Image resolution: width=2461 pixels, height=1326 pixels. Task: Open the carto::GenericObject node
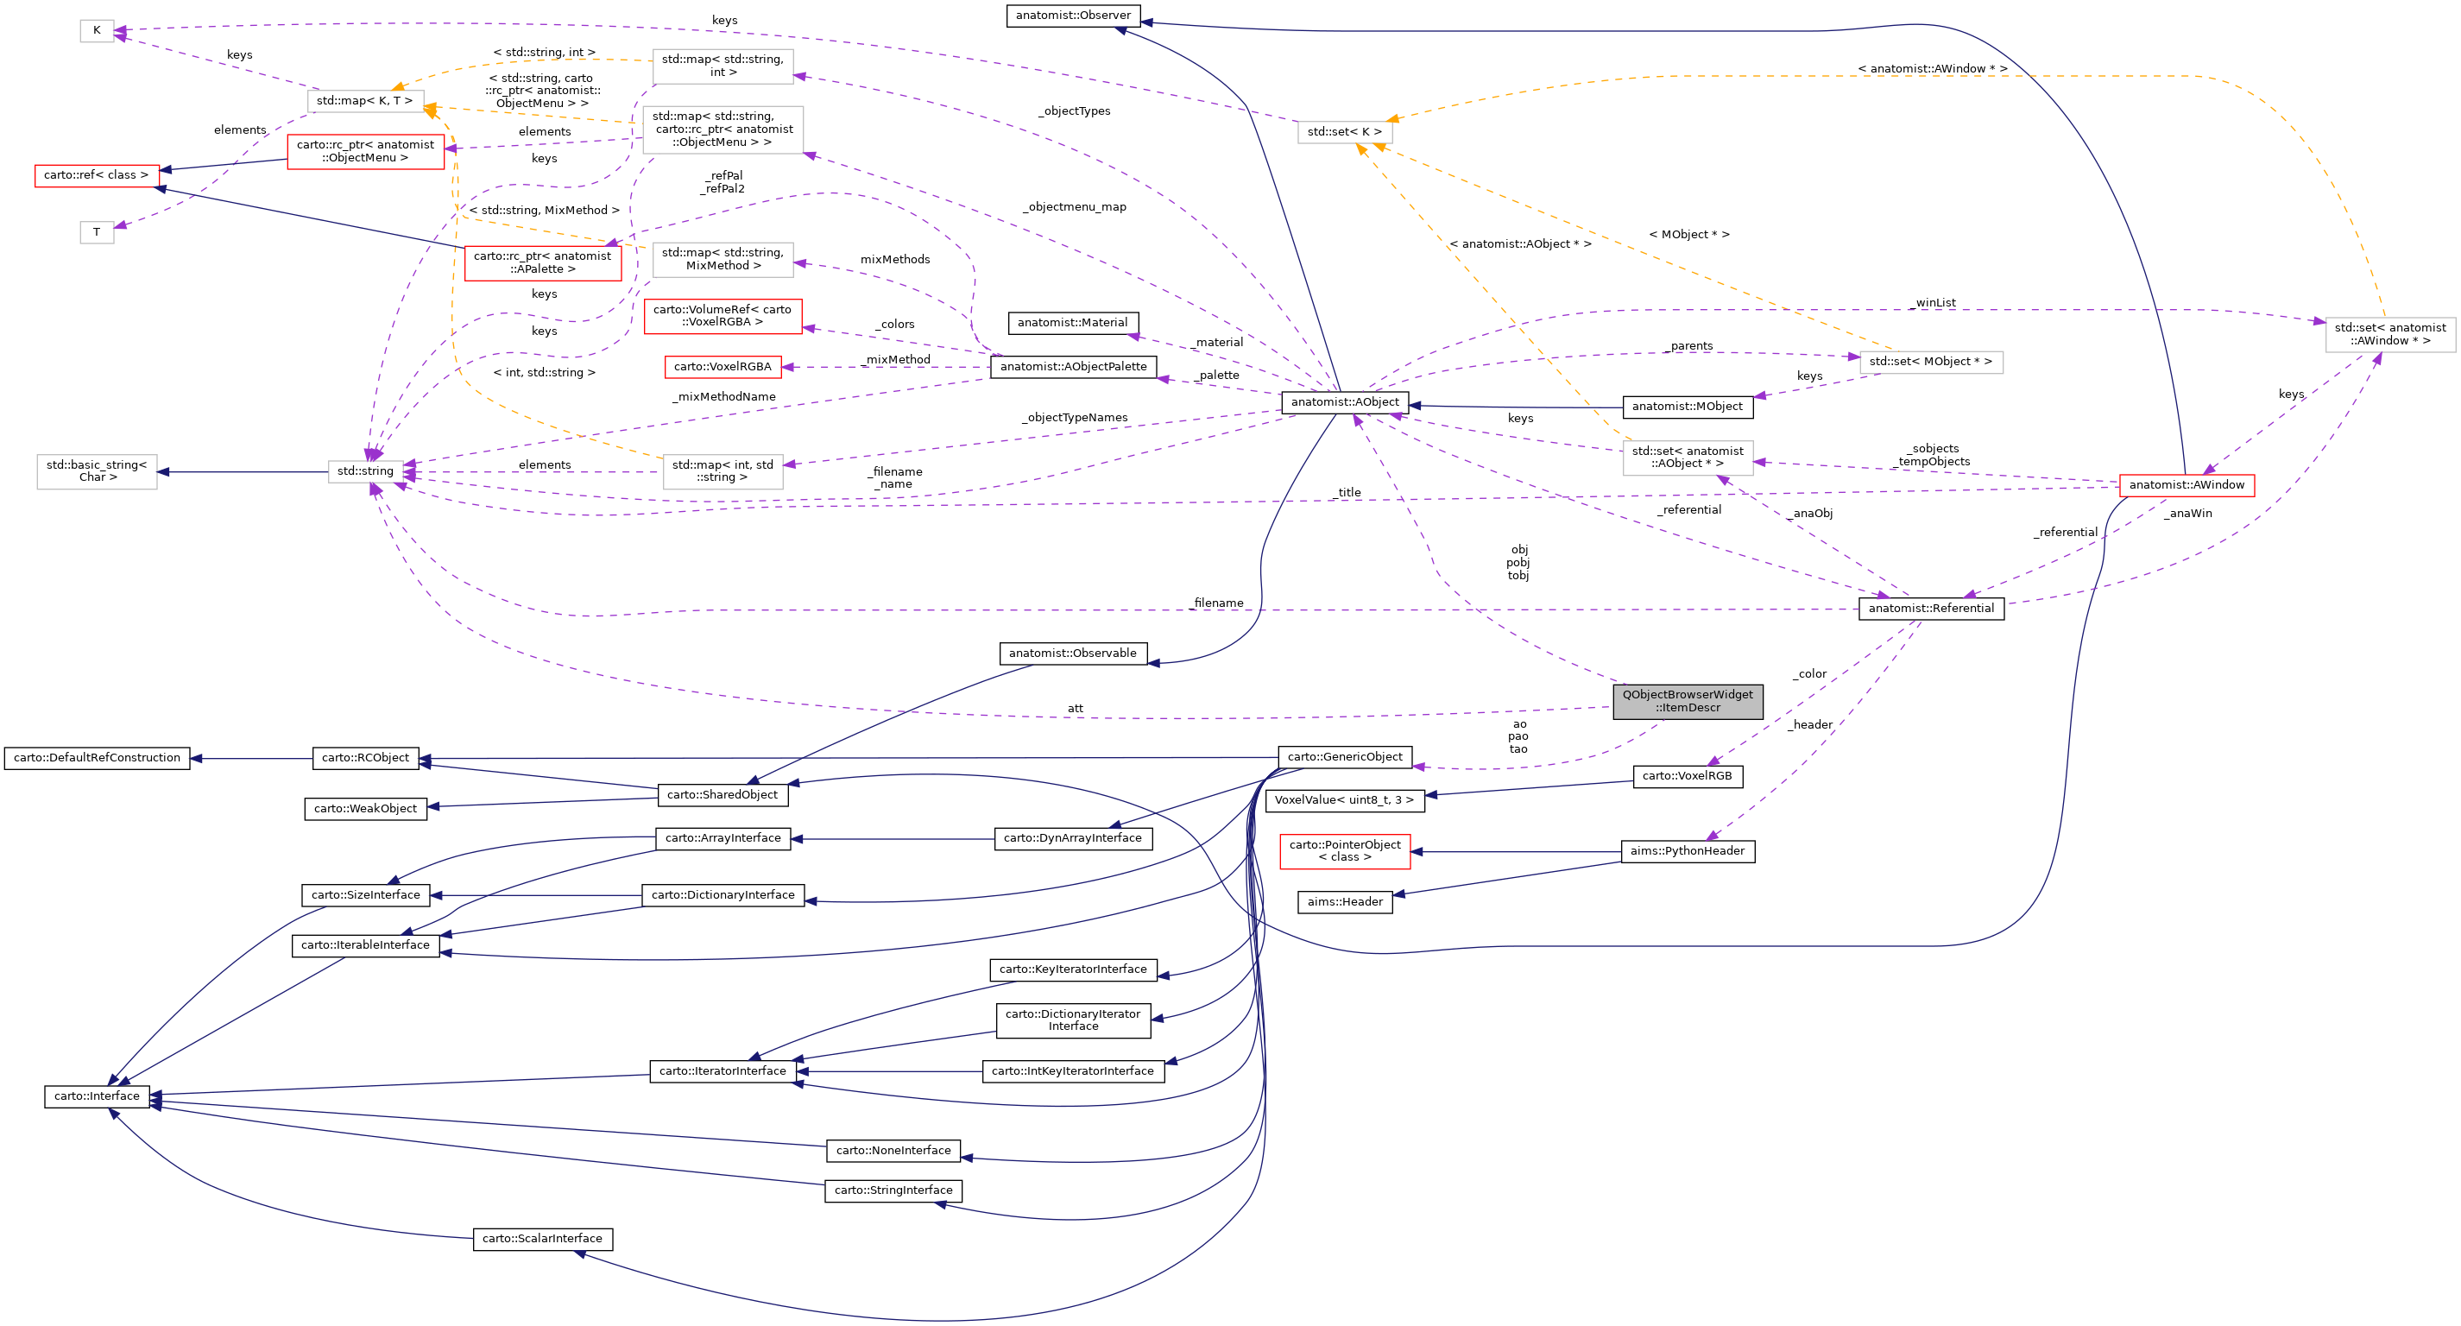(x=1344, y=758)
